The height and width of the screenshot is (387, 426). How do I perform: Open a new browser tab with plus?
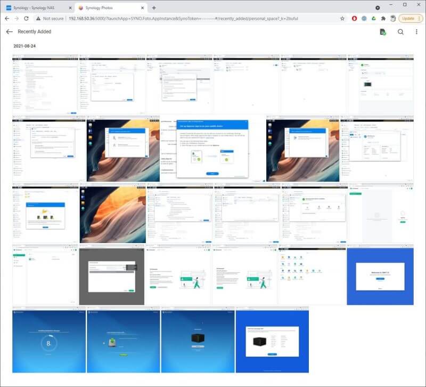154,7
